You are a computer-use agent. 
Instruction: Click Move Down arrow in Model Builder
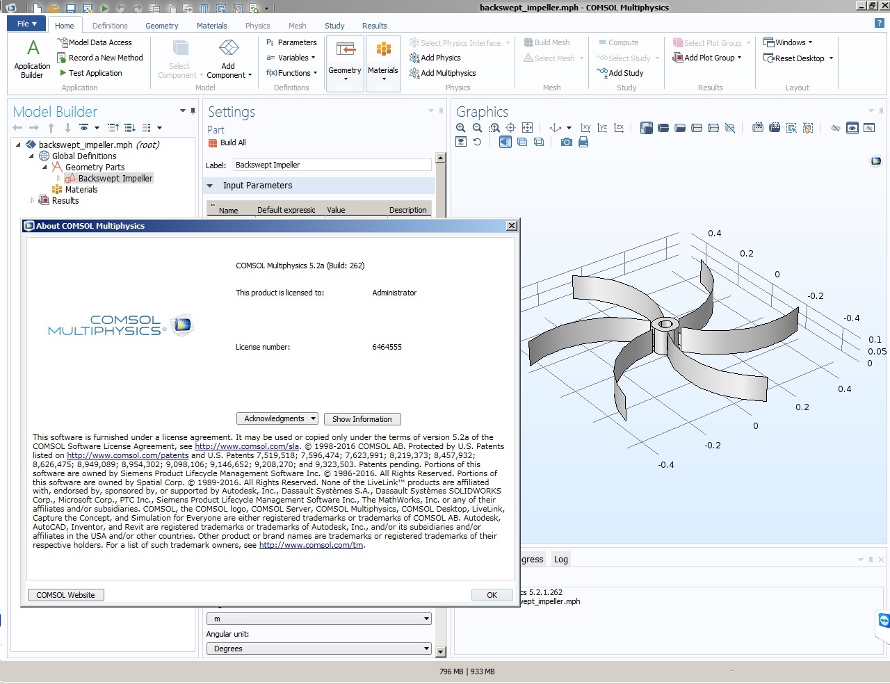[67, 128]
